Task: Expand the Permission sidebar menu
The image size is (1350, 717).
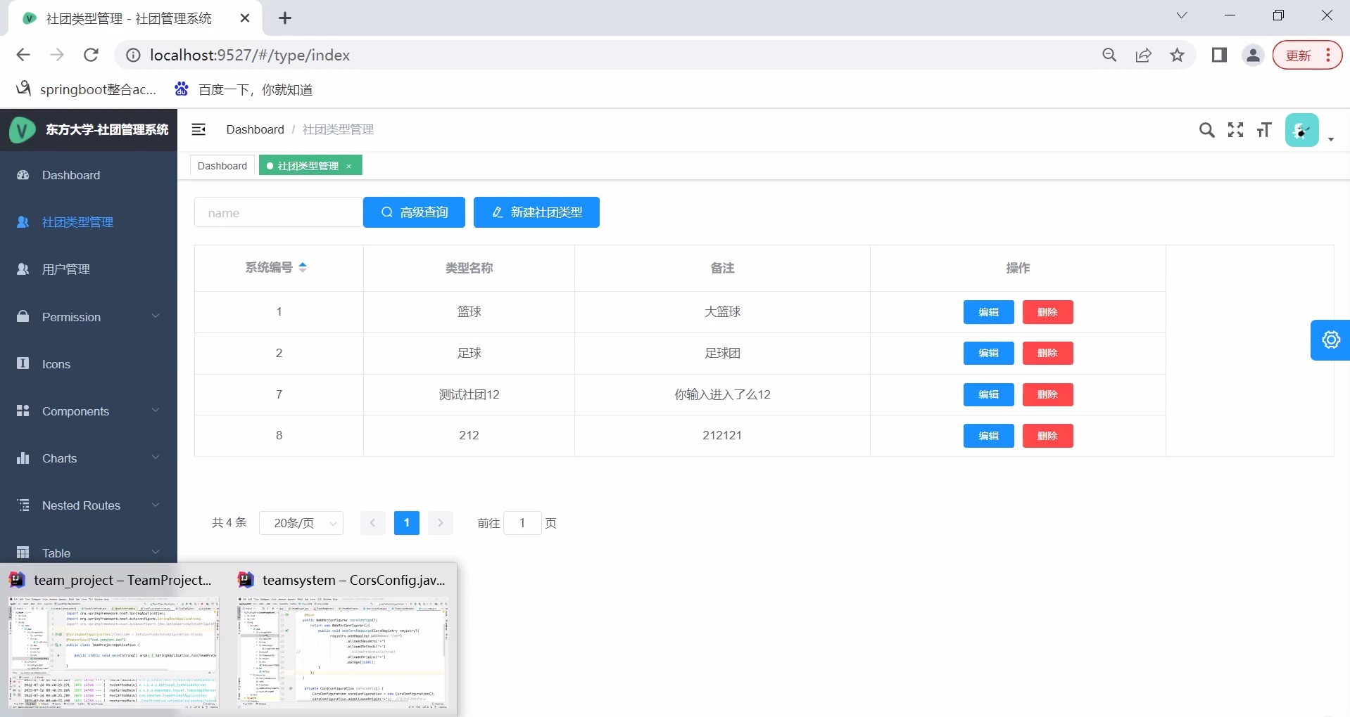Action: pos(72,317)
